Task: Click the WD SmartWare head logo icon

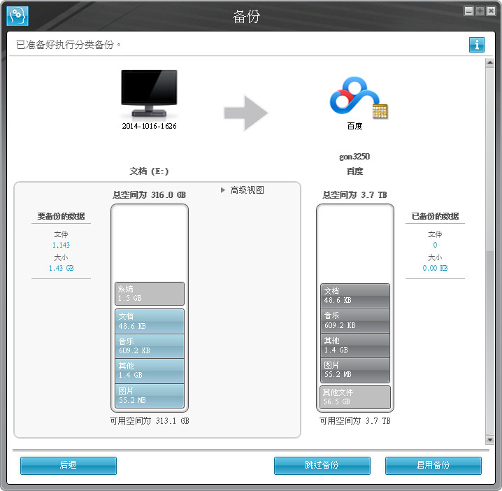Action: click(x=17, y=15)
